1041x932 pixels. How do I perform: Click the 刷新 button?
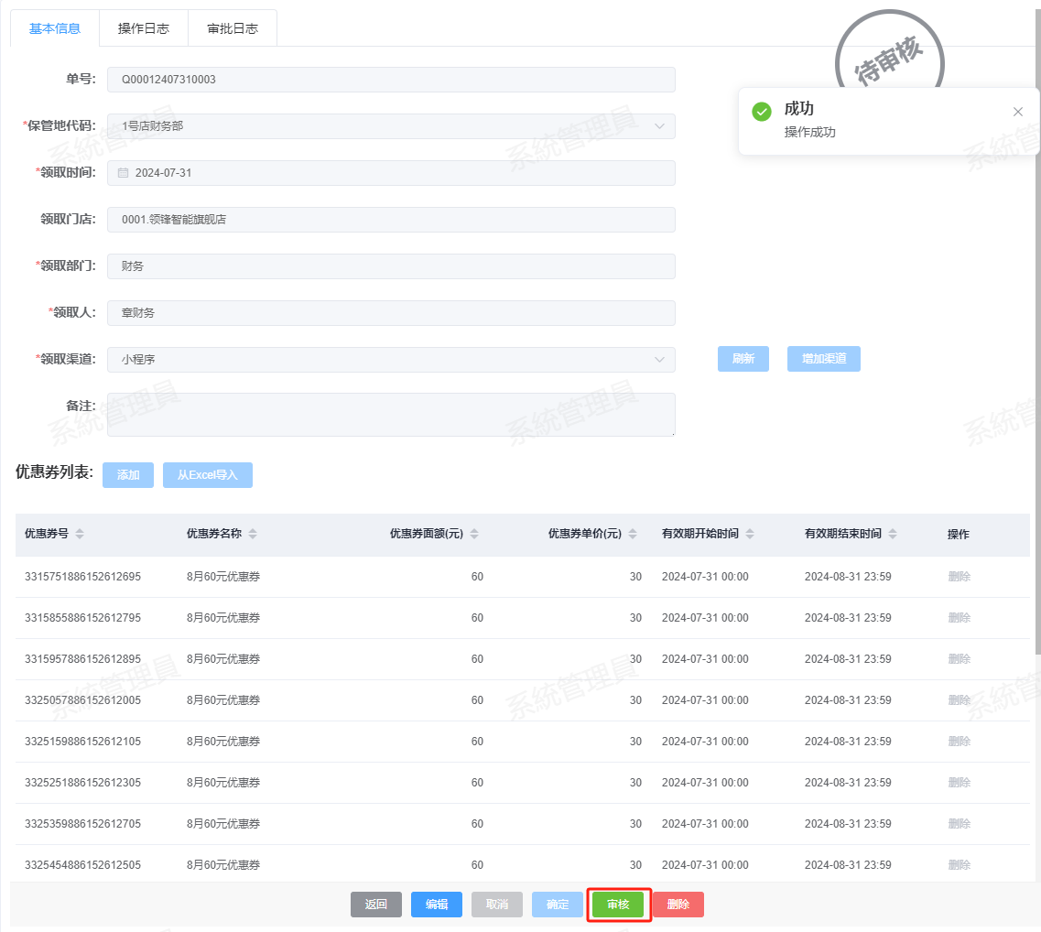(743, 359)
